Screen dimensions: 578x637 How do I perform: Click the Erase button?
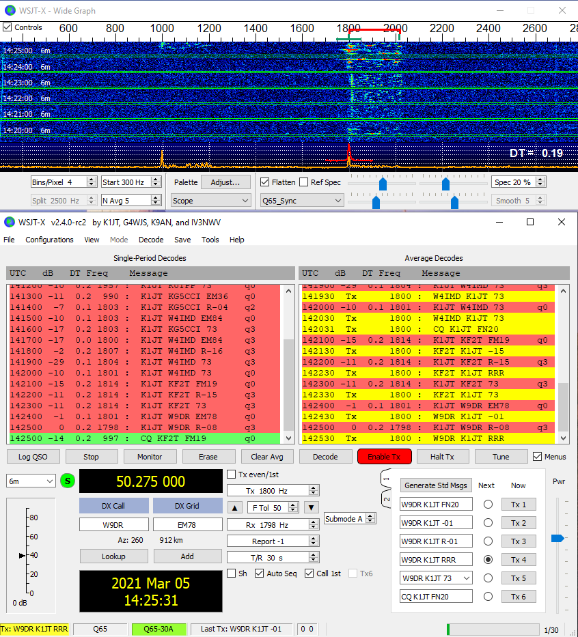[x=208, y=457]
